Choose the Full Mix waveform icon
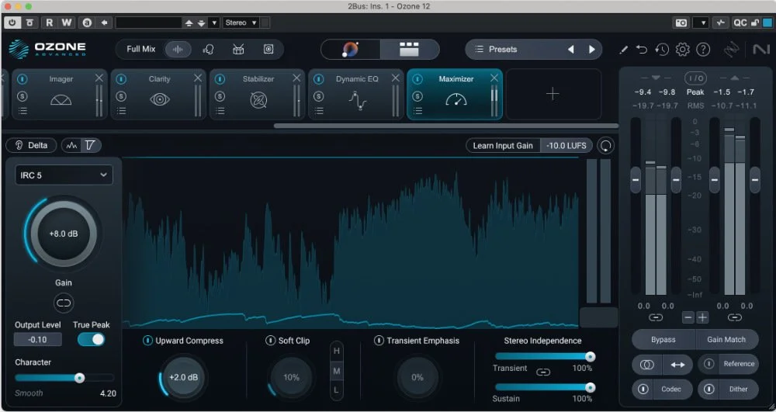 click(x=178, y=50)
